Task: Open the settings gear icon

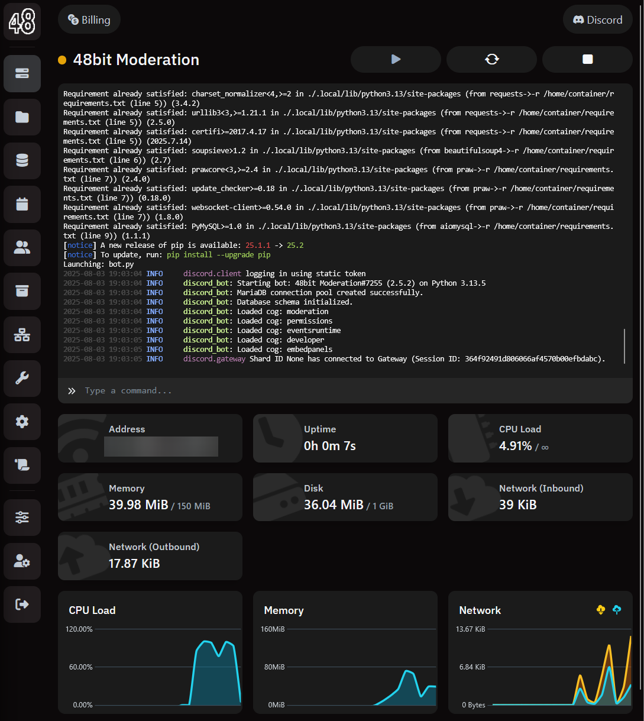Action: (22, 422)
